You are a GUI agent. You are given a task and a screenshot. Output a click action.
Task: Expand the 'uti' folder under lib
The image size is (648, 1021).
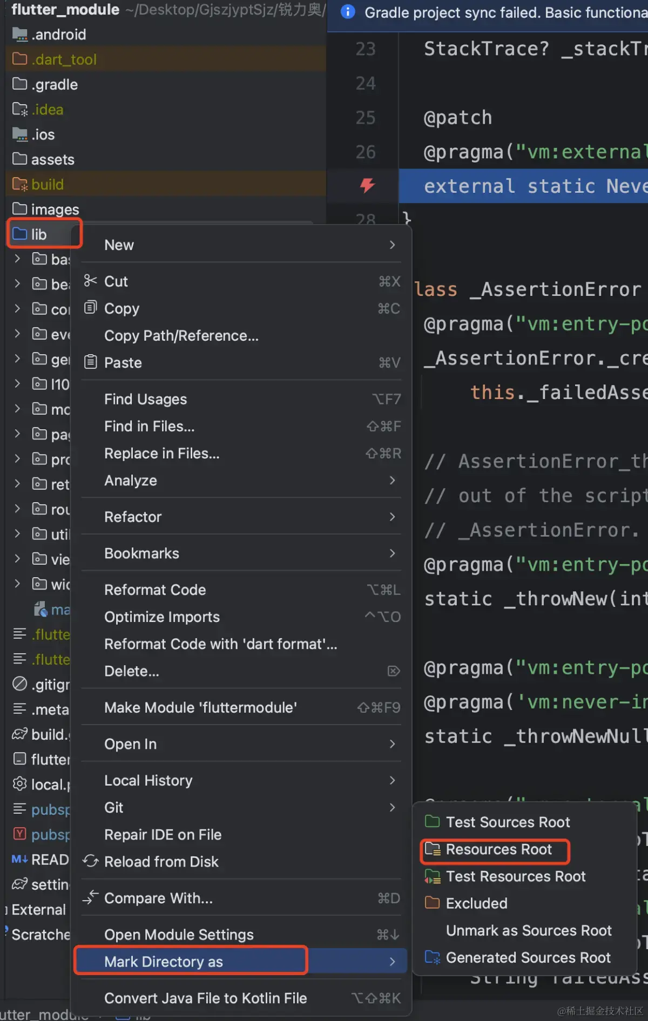(17, 533)
